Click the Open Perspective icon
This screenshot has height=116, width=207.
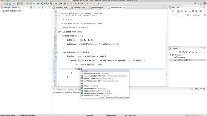click(x=201, y=4)
